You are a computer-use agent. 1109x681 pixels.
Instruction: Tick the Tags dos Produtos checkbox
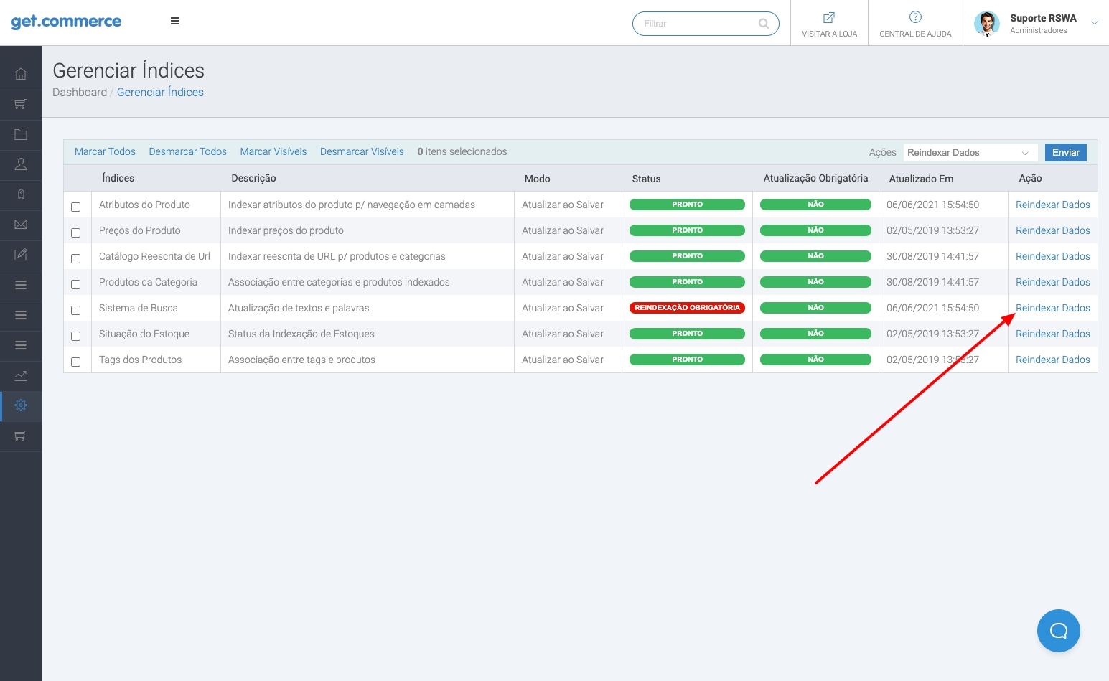tap(76, 362)
